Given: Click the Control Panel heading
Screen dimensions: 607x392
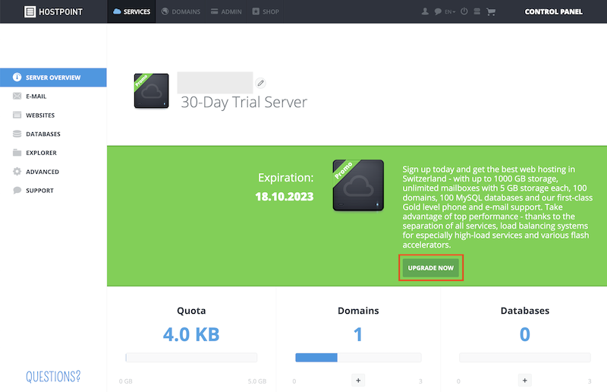Looking at the screenshot, I should (553, 11).
